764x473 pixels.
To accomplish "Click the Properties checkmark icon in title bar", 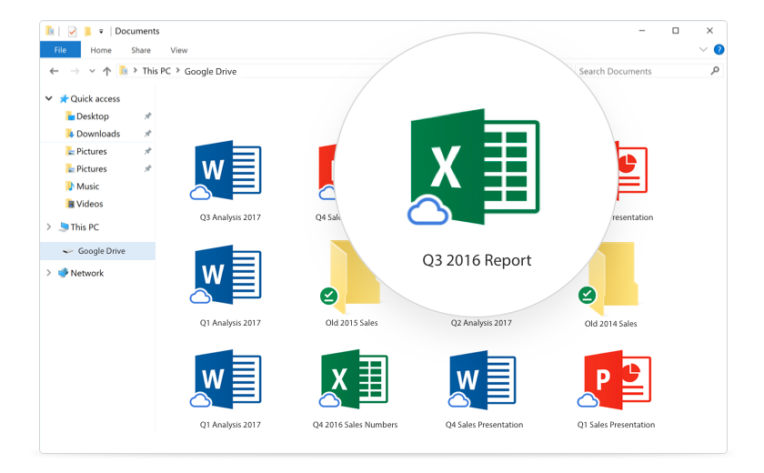I will (x=72, y=31).
